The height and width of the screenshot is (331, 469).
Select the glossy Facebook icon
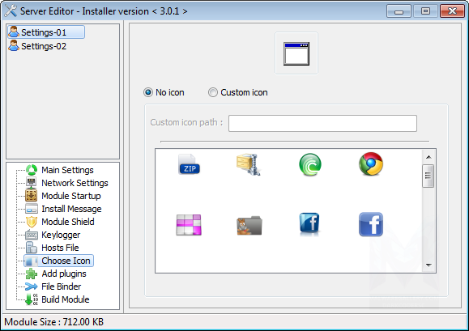[x=309, y=223]
